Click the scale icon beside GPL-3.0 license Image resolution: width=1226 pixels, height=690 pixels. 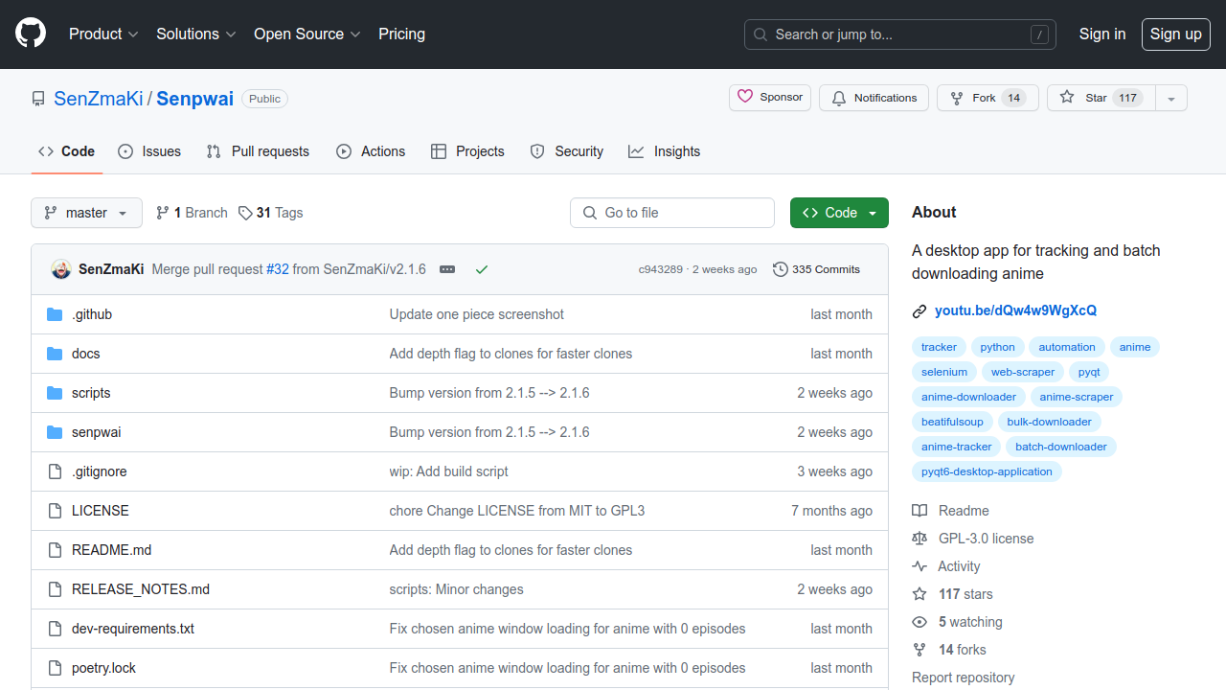click(919, 539)
